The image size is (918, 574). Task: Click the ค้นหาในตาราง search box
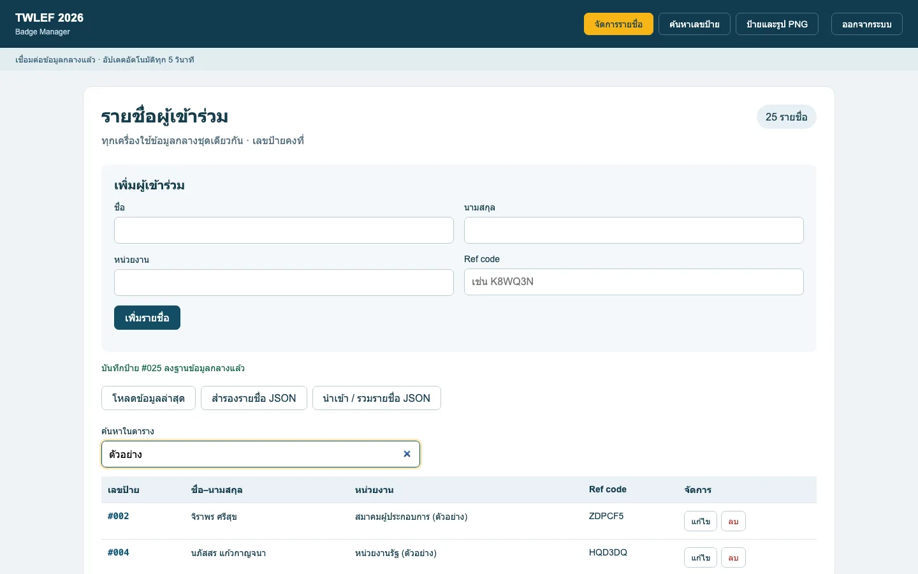(261, 454)
